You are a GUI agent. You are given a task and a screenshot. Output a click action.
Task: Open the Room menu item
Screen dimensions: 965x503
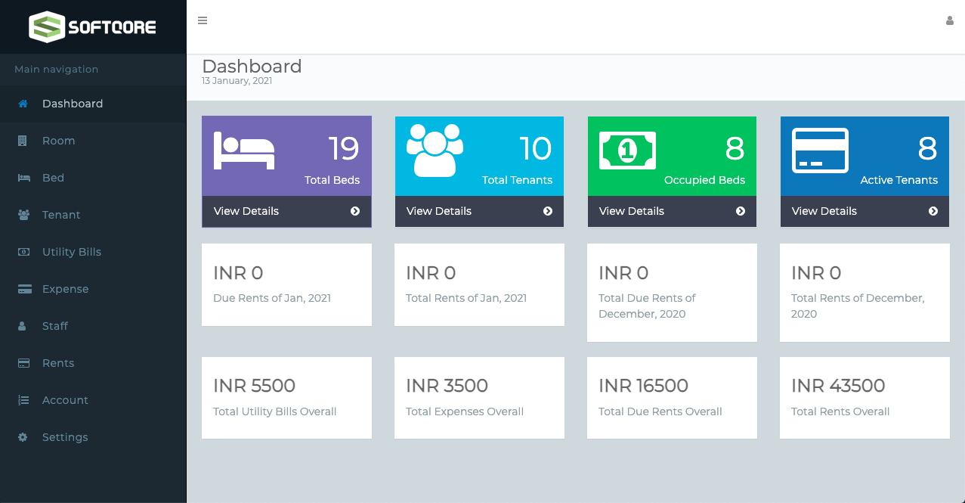[93, 141]
